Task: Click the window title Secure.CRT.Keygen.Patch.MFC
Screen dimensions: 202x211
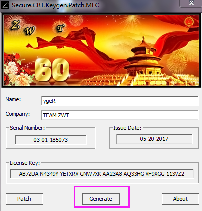Action: pyautogui.click(x=55, y=5)
